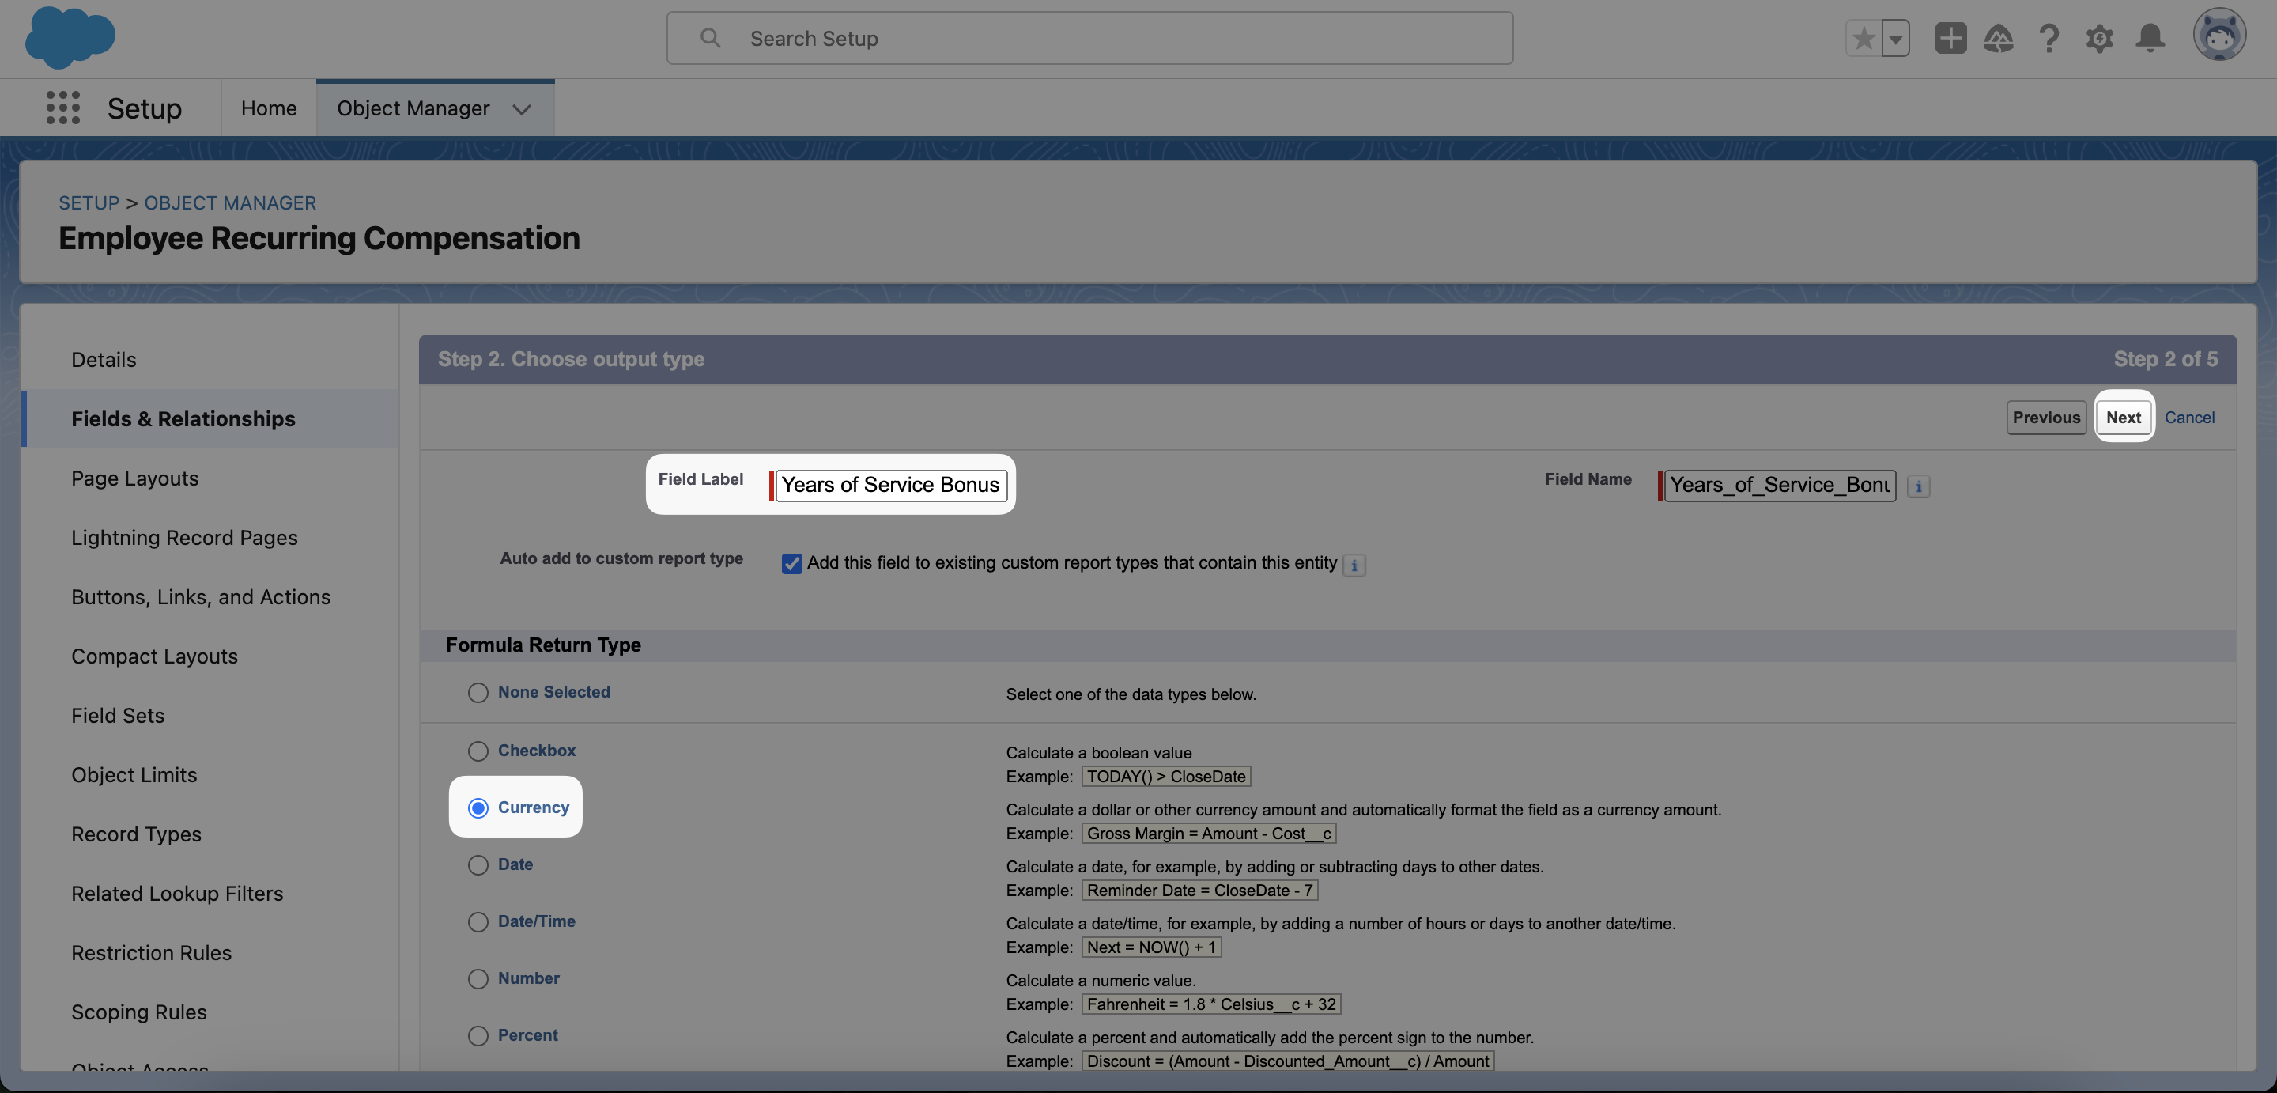The height and width of the screenshot is (1093, 2277).
Task: Open the notifications bell
Action: pyautogui.click(x=2150, y=38)
